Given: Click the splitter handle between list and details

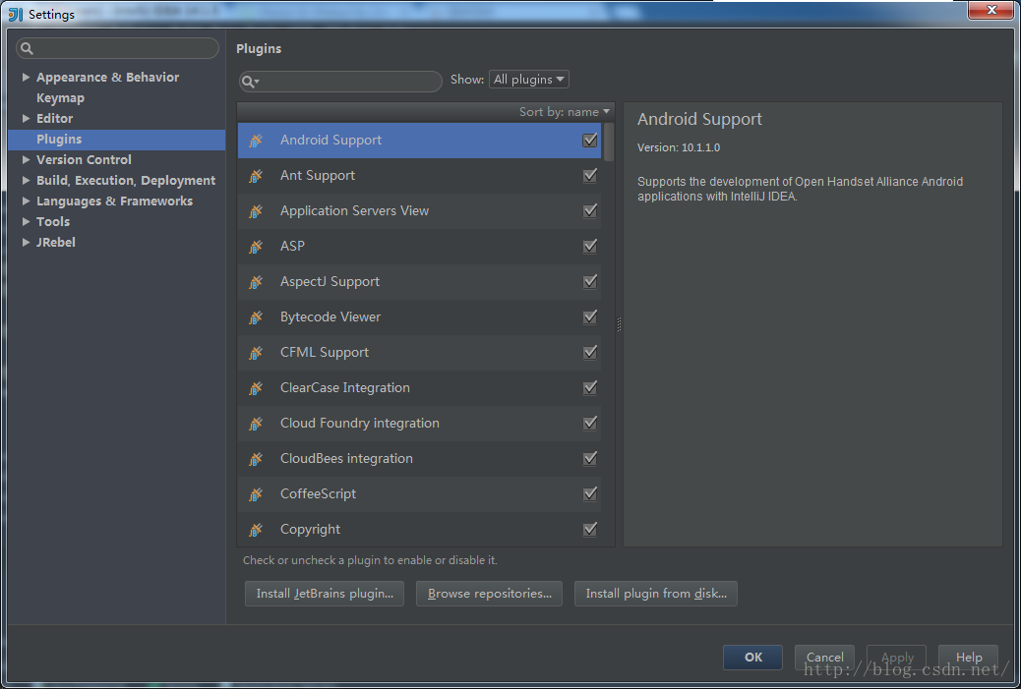Looking at the screenshot, I should 619,324.
